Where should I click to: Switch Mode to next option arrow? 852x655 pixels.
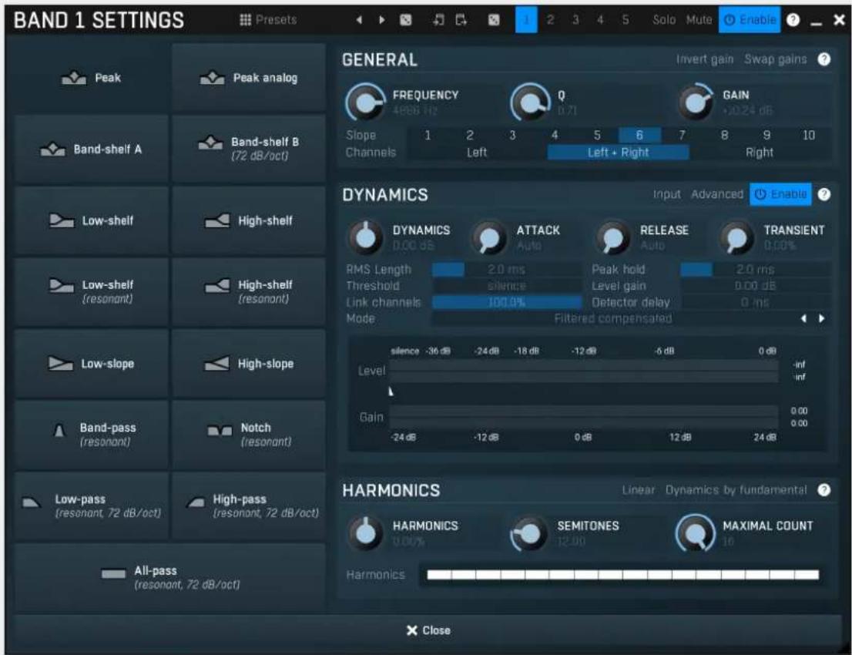(x=821, y=318)
